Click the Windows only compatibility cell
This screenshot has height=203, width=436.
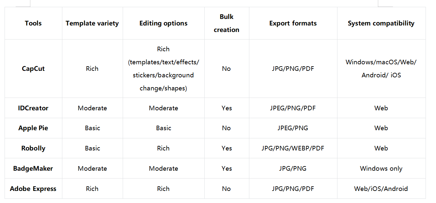coord(381,168)
